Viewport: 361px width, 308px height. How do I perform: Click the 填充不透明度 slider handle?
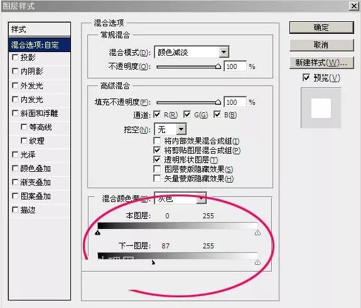(218, 102)
